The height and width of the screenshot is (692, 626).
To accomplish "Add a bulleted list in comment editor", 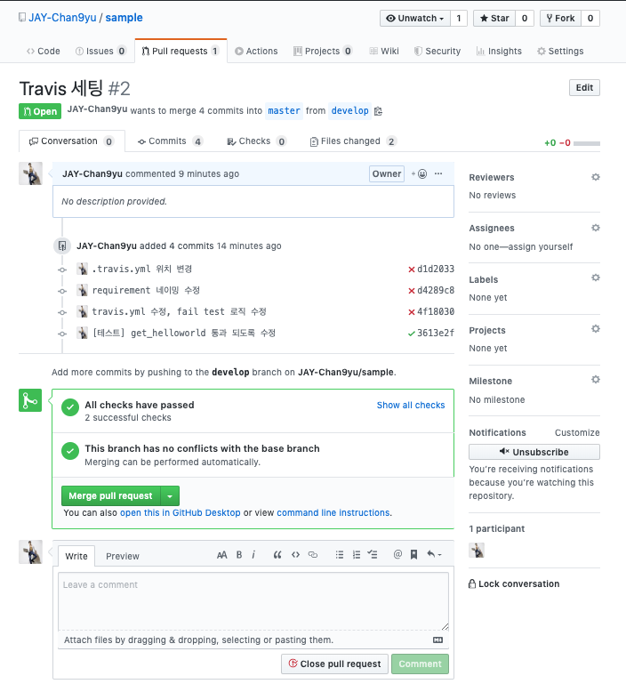I will pyautogui.click(x=340, y=555).
